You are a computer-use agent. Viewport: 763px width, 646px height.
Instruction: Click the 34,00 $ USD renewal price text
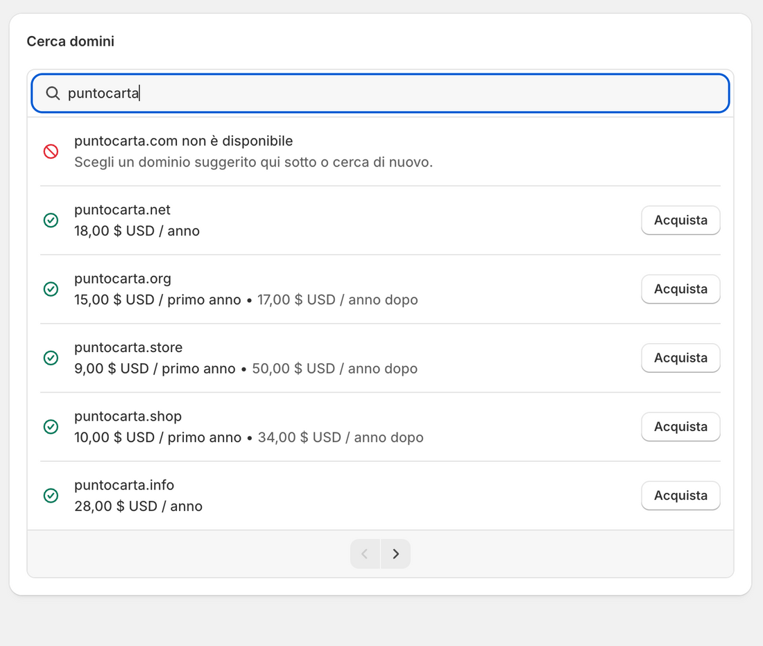[x=340, y=437]
